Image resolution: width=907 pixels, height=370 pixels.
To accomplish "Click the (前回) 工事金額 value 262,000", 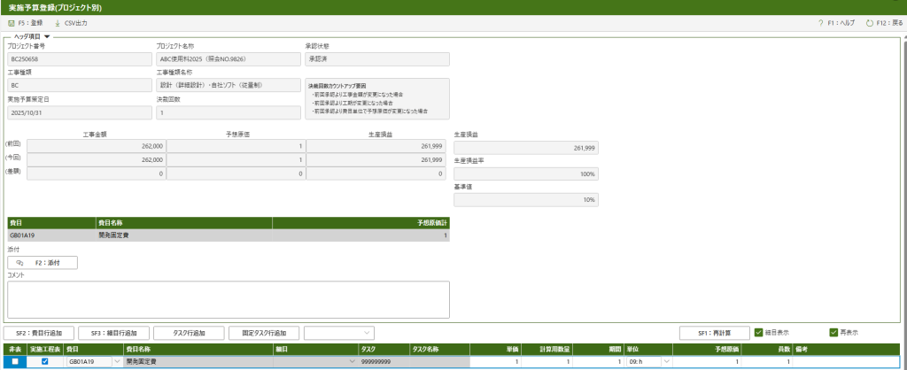I will click(96, 147).
